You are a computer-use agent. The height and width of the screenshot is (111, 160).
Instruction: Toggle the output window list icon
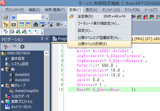(22, 25)
